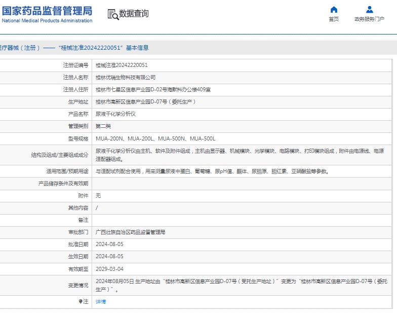
Task: Click the 管理类别 row label
Action: pyautogui.click(x=78, y=126)
